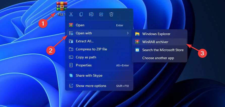Click the Properties icon
225x107 pixels.
tap(71, 65)
